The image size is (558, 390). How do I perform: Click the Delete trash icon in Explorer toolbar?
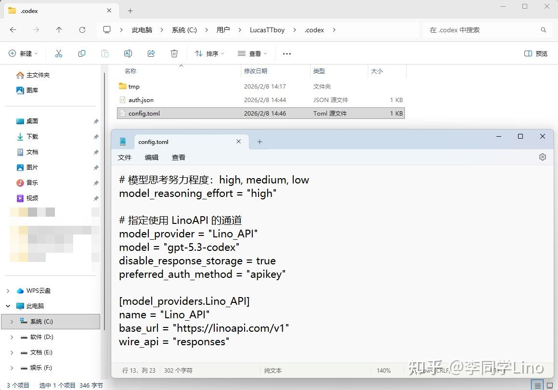click(174, 53)
